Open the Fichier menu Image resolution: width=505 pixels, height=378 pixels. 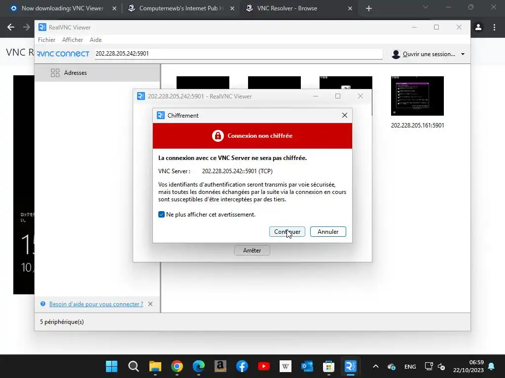click(47, 39)
